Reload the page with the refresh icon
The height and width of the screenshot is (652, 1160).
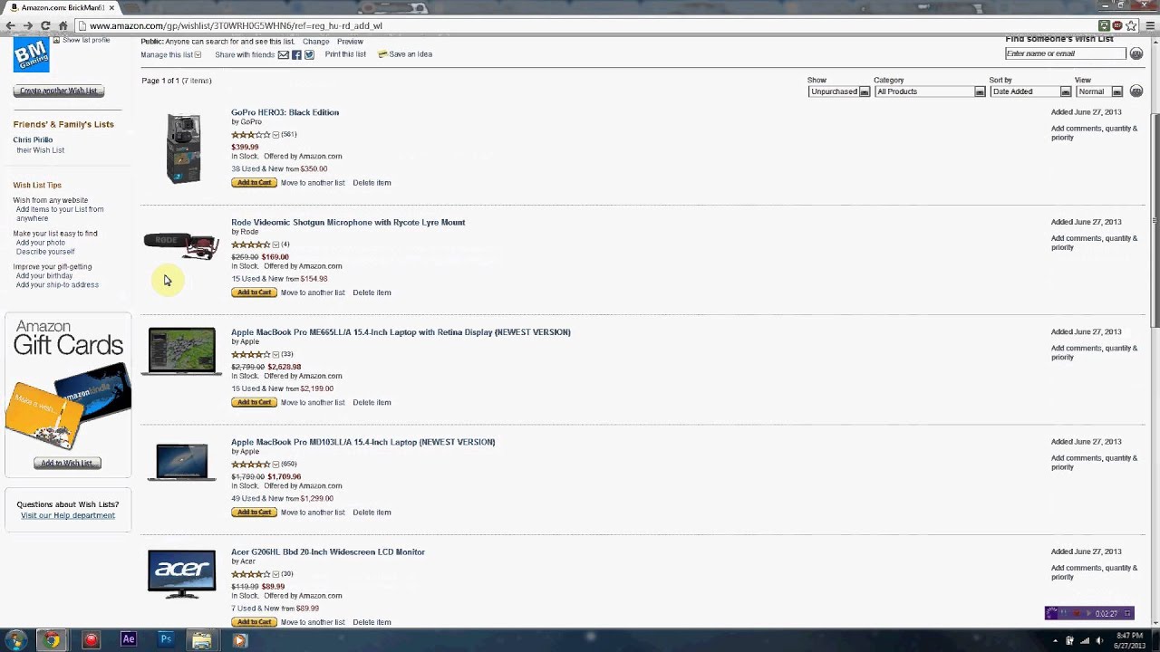click(x=45, y=25)
